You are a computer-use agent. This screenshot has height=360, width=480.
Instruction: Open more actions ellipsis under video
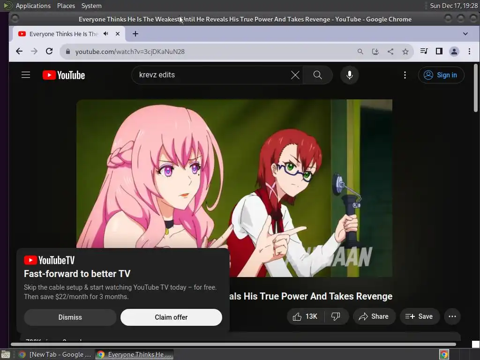(452, 316)
